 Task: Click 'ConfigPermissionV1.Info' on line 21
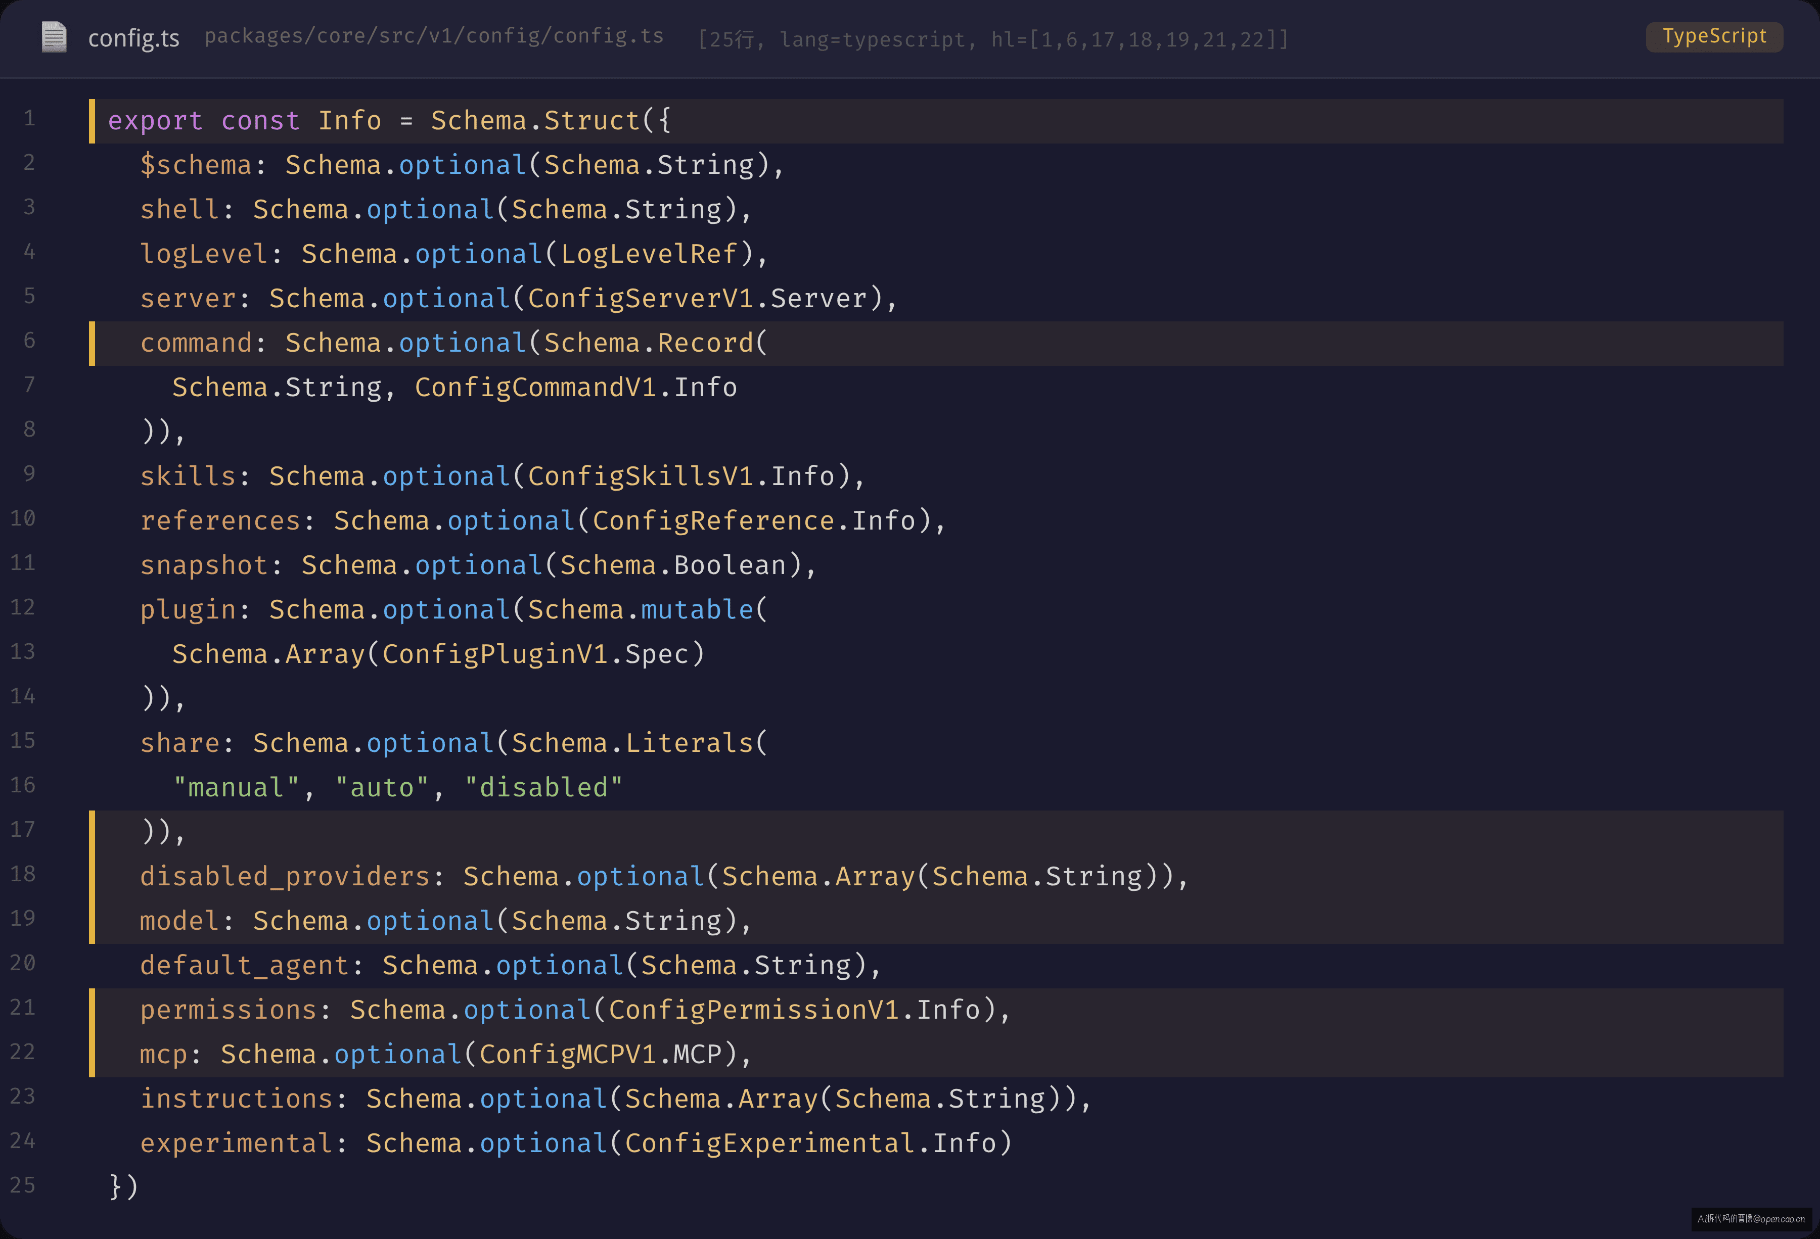(x=794, y=1011)
